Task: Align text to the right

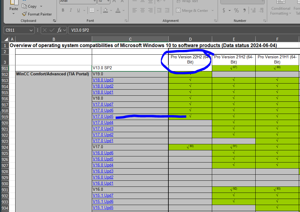Action: [150, 10]
